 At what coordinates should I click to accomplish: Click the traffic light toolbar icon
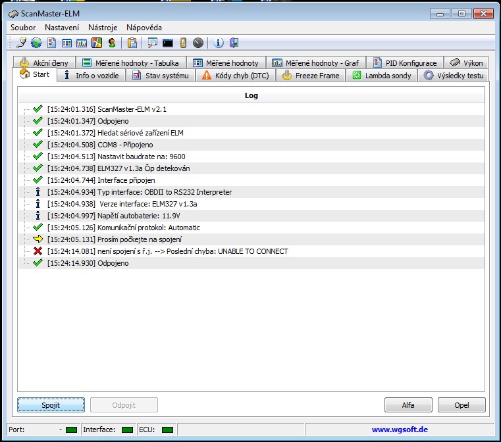click(111, 43)
